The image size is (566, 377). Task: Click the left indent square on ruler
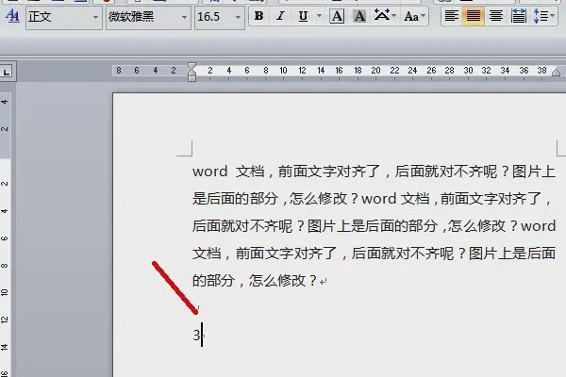click(191, 78)
